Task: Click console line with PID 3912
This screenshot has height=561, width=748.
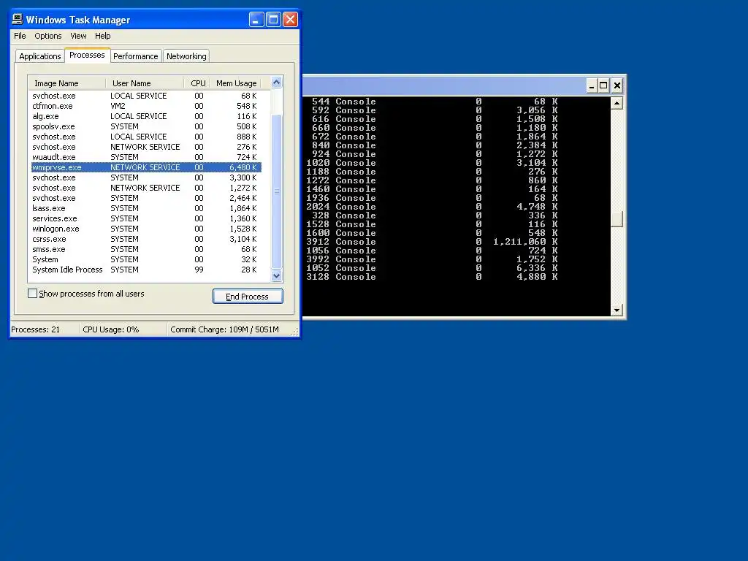Action: pyautogui.click(x=432, y=242)
